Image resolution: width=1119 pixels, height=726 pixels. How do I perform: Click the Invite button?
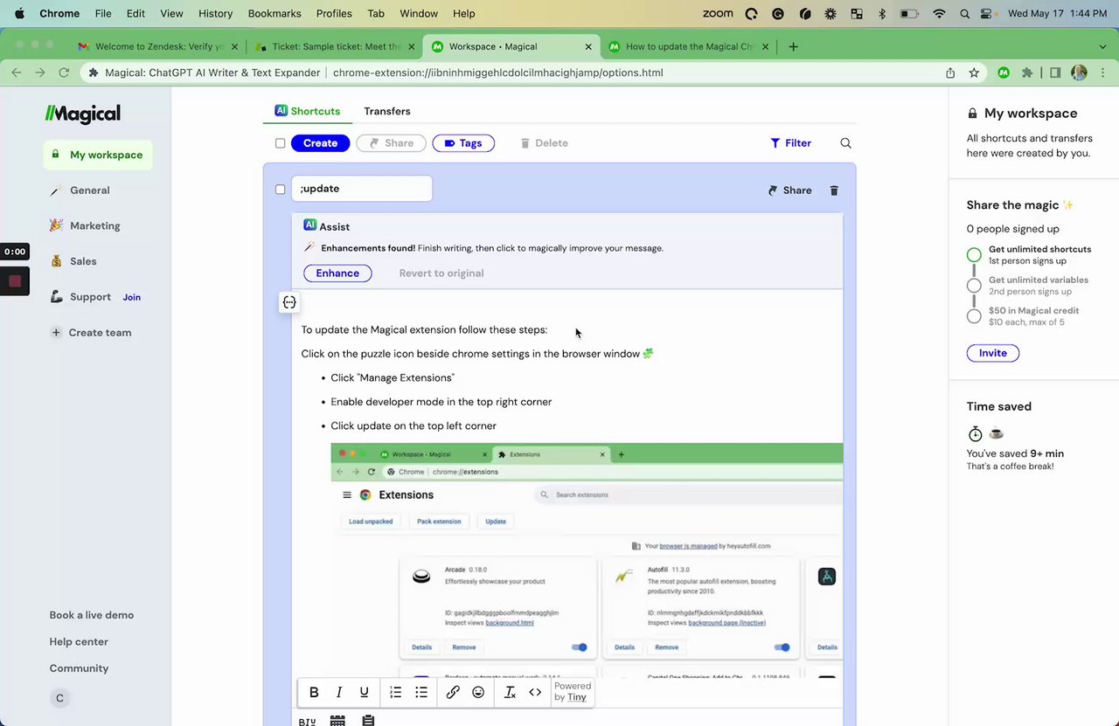pyautogui.click(x=993, y=353)
